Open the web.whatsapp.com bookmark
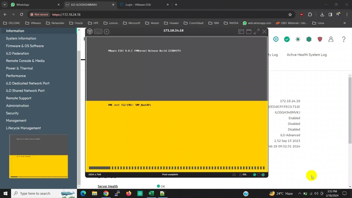Screen dimensions: 352x198 point(257,23)
